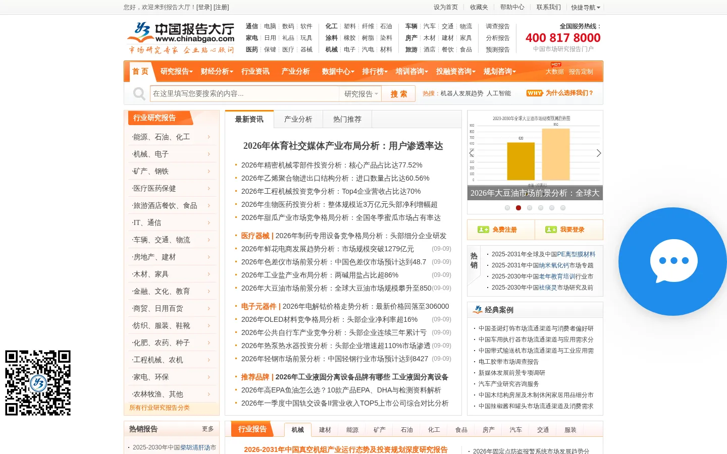Click the 经典案例 header icon
727x454 pixels.
pyautogui.click(x=477, y=310)
